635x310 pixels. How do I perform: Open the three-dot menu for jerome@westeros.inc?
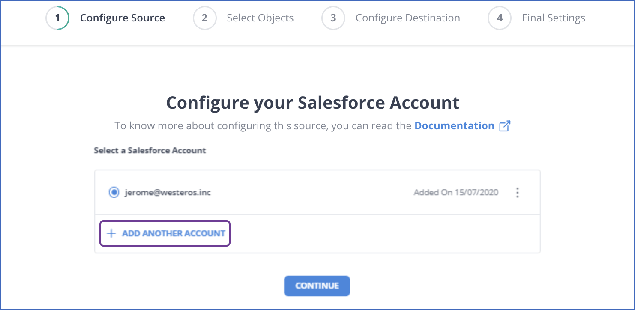tap(518, 193)
